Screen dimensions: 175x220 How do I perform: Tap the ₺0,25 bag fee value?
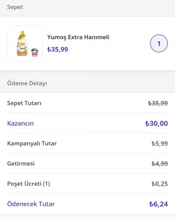pos(160,184)
